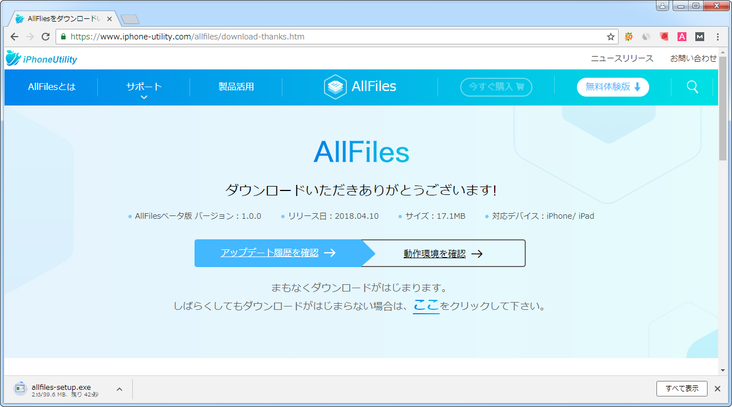The image size is (732, 407).
Task: Click the scrollbar down arrow
Action: pyautogui.click(x=723, y=370)
